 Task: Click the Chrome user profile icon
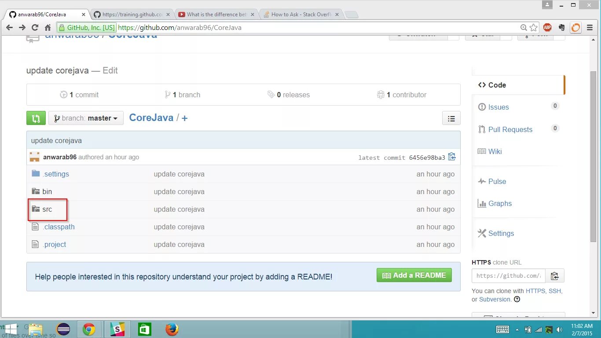click(x=547, y=5)
